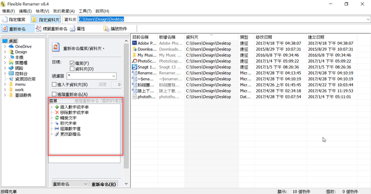
Task: Click the Downloa... folder icon in file list
Action: point(134,49)
